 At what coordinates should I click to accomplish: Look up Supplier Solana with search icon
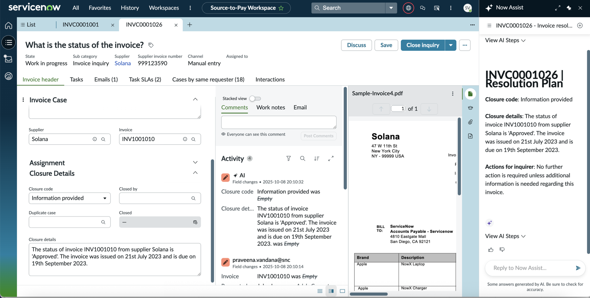coord(103,139)
